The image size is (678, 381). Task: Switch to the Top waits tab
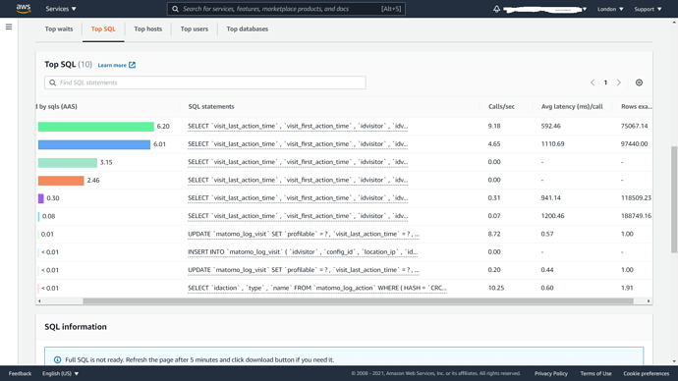coord(59,28)
